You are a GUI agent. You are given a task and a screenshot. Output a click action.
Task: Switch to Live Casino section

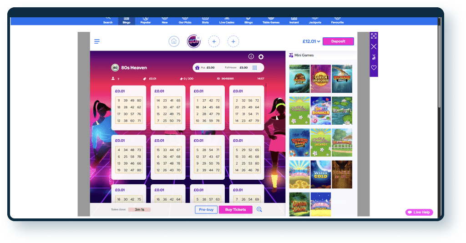(x=227, y=21)
